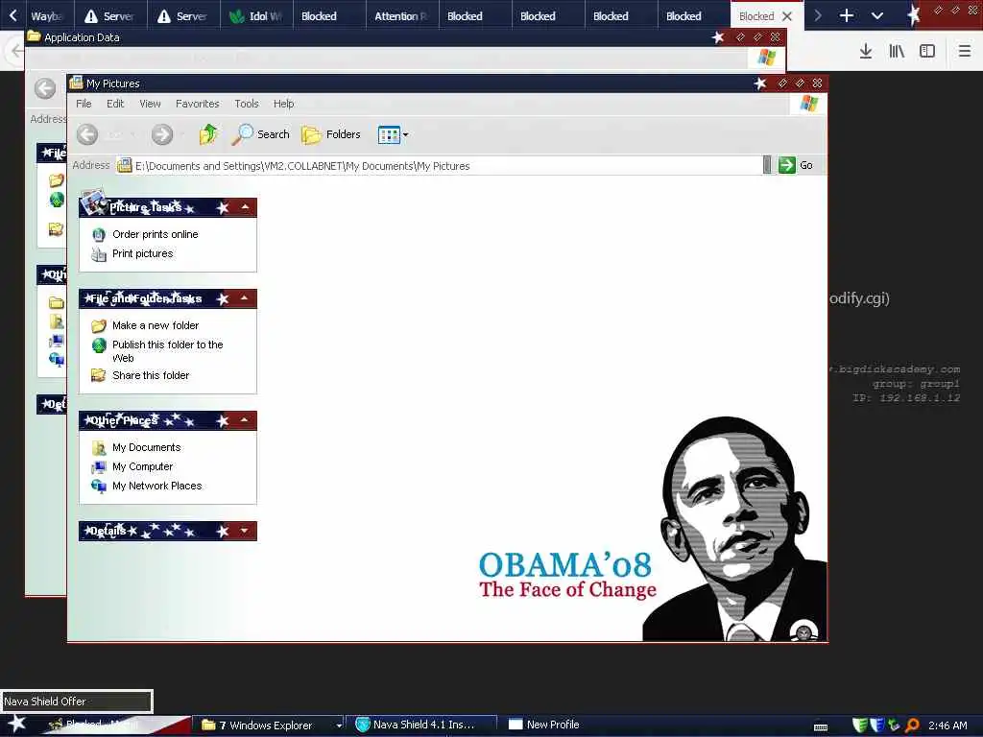Open the Firefox hamburger menu
The image size is (983, 737).
coord(965,51)
